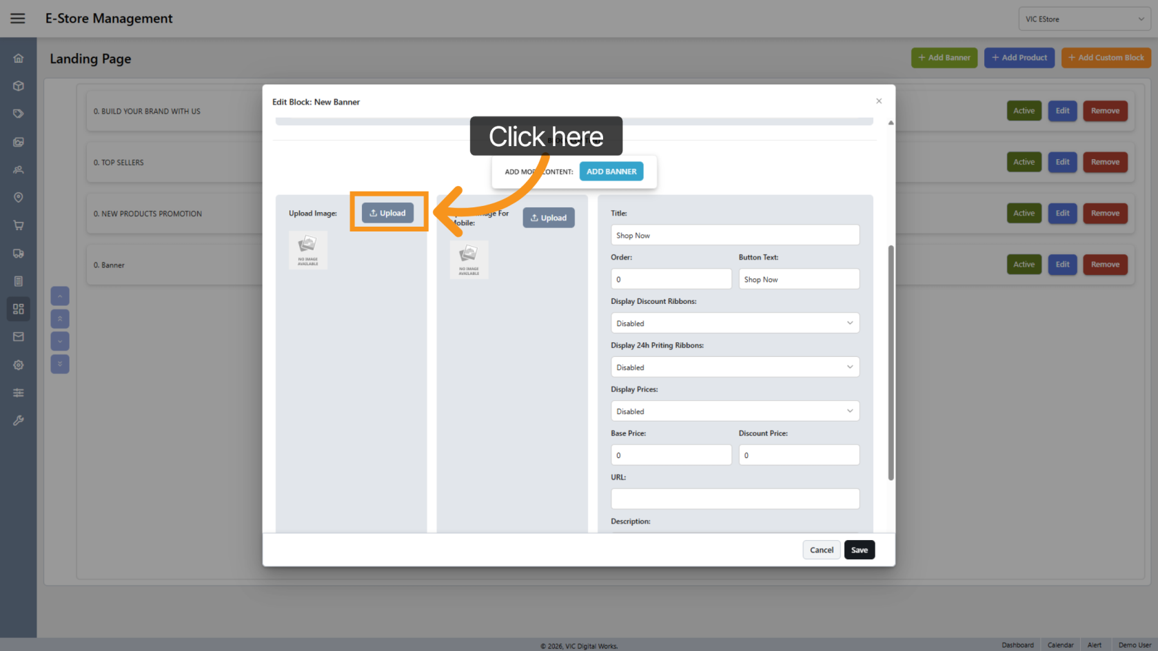Click the location pin sidebar icon

[19, 198]
